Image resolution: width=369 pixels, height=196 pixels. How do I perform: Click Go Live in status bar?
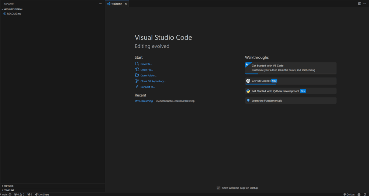click(x=349, y=195)
